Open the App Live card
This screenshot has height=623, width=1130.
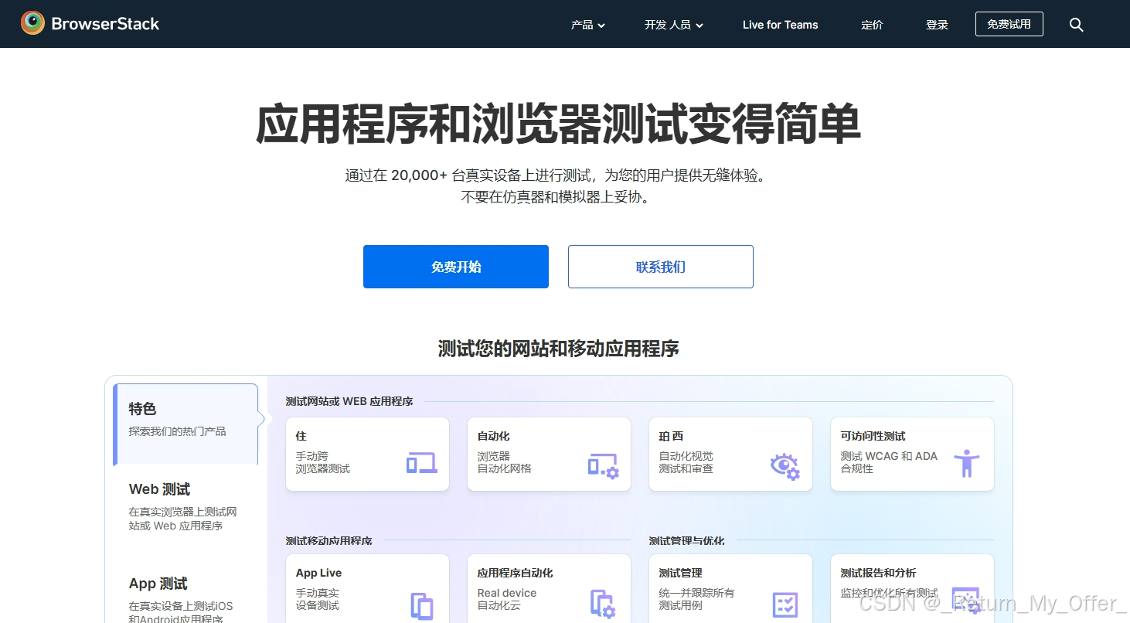367,588
